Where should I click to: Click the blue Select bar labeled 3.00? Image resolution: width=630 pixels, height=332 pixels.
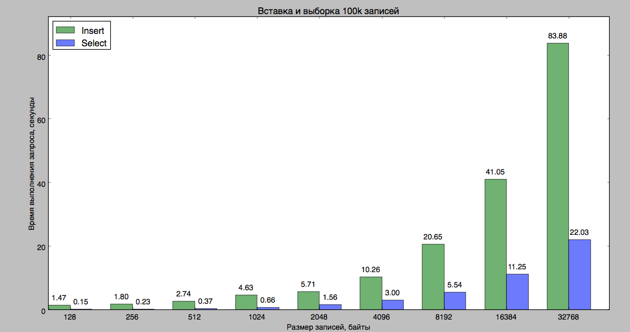392,304
